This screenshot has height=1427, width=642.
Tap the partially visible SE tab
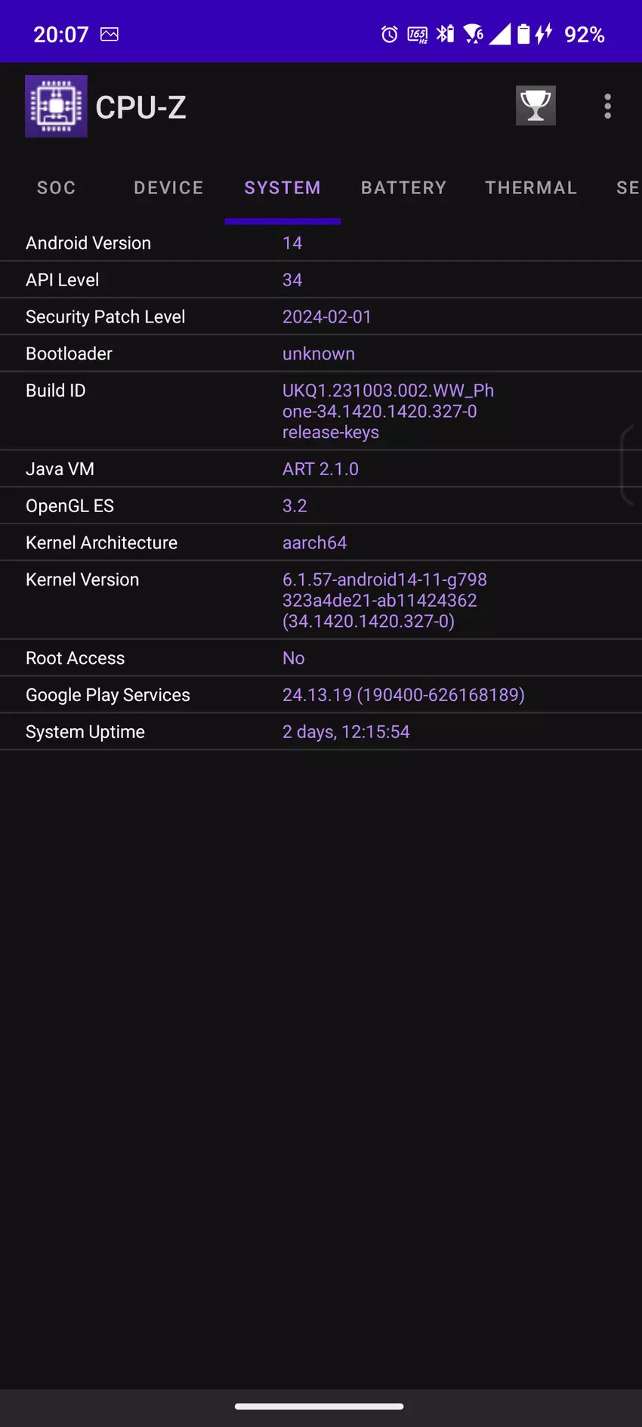(x=627, y=188)
